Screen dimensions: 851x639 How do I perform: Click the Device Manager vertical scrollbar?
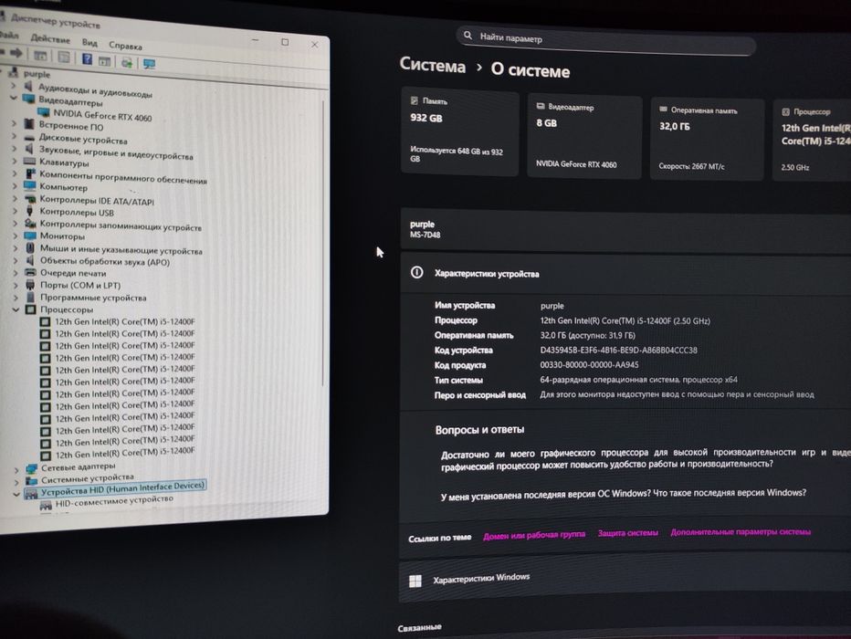pyautogui.click(x=323, y=241)
